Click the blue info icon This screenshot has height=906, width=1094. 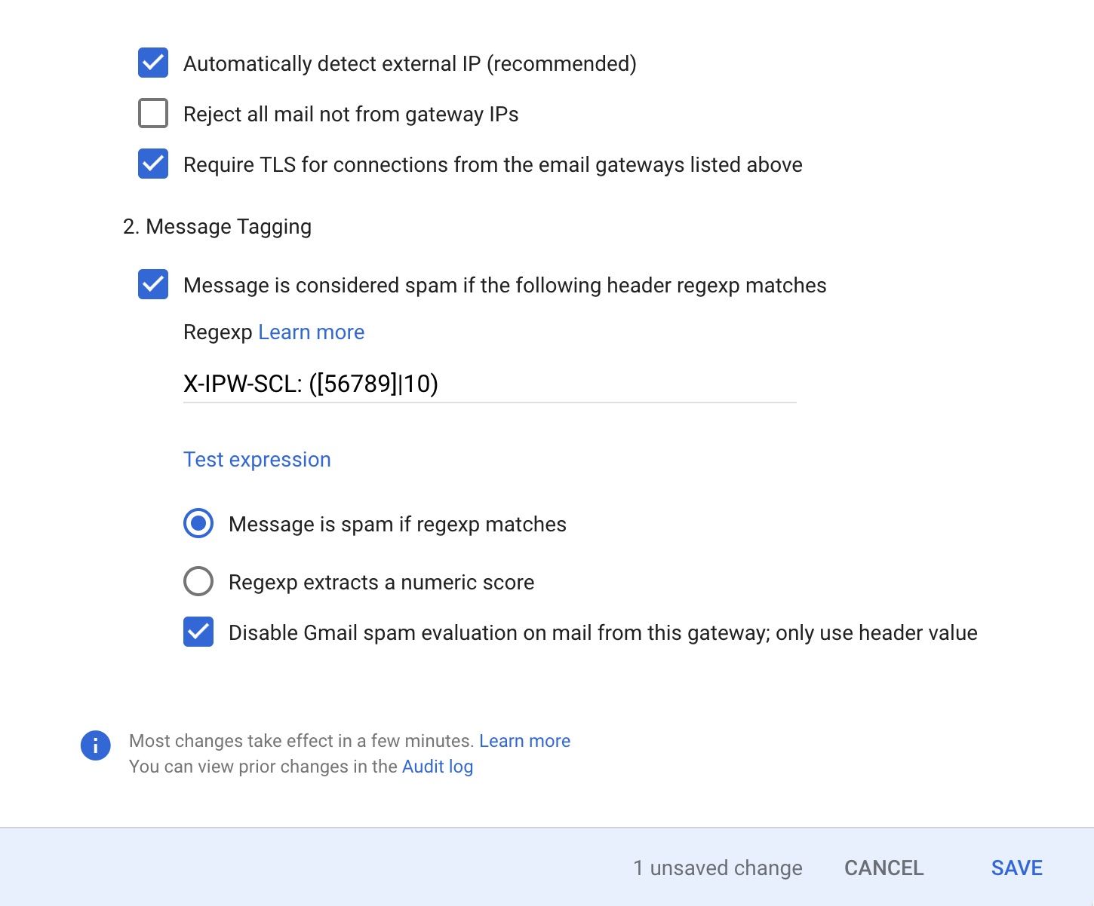click(96, 745)
